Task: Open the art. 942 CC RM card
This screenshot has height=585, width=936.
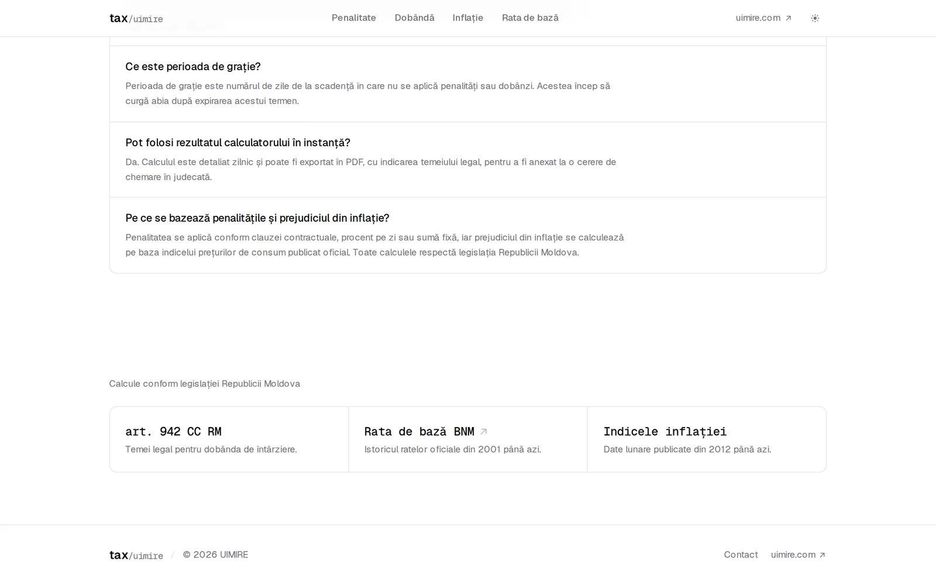Action: pyautogui.click(x=229, y=439)
